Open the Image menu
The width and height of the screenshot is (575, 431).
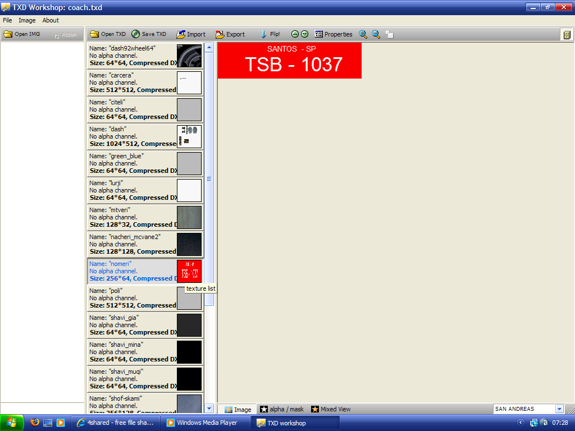[x=27, y=20]
